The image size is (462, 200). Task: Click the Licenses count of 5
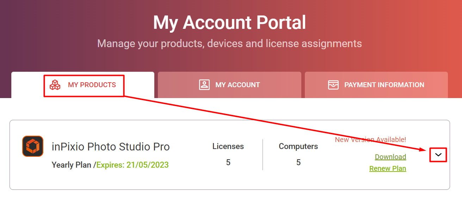click(228, 162)
